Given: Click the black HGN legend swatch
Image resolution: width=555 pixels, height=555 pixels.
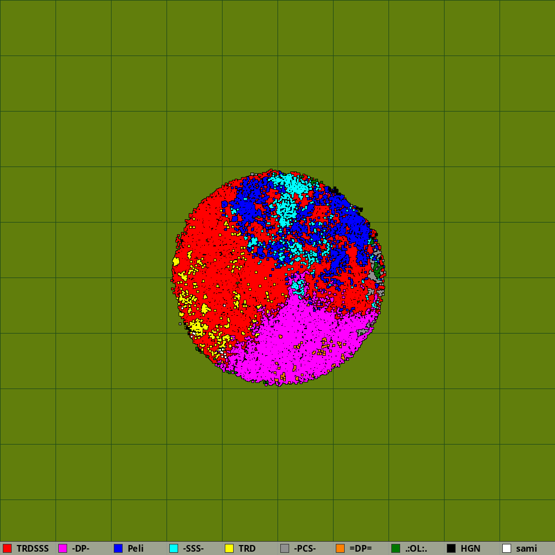Looking at the screenshot, I should coord(451,548).
